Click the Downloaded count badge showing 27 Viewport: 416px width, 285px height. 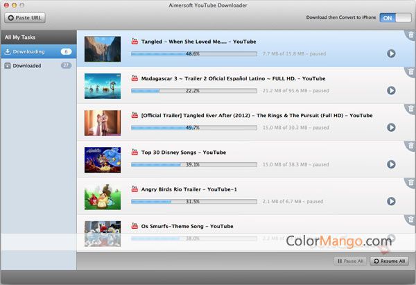(x=66, y=65)
